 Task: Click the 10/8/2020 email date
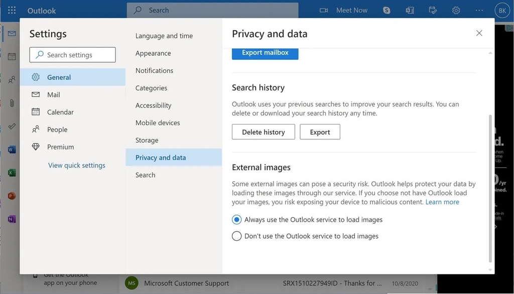pos(405,283)
